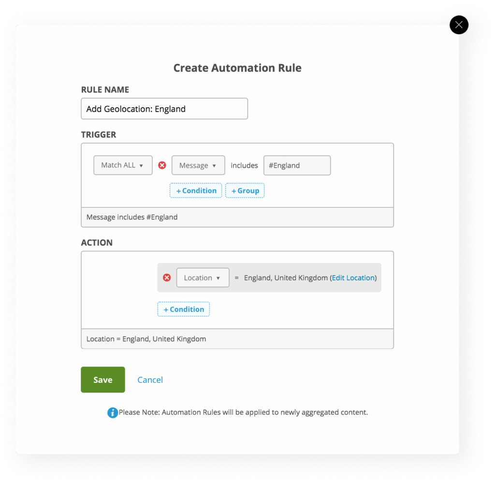The image size is (495, 481).
Task: Open the Match ALL dropdown
Action: tap(123, 165)
